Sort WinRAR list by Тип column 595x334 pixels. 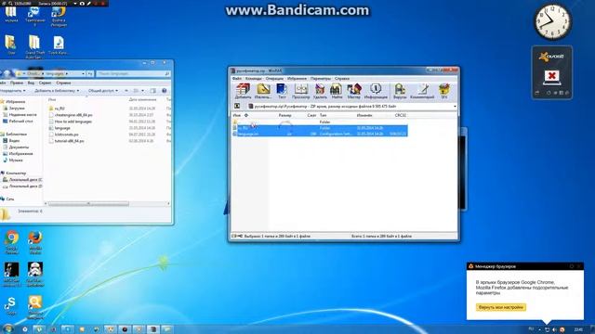(323, 115)
